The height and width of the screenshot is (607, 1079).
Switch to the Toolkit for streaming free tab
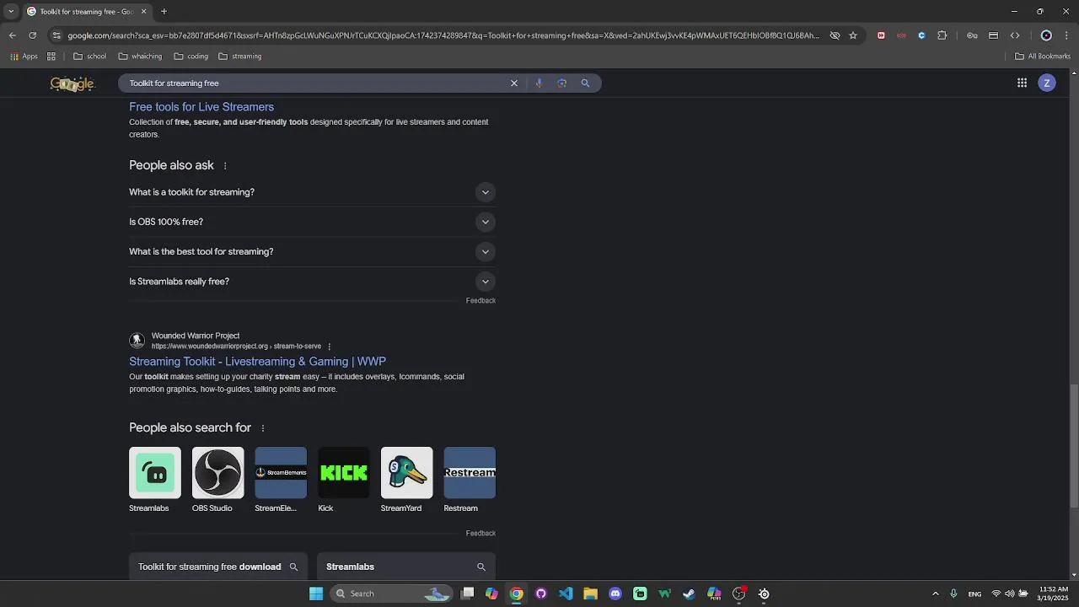click(x=86, y=12)
